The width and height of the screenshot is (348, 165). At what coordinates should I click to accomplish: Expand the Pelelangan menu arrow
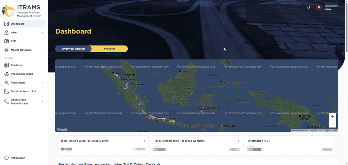(x=42, y=82)
